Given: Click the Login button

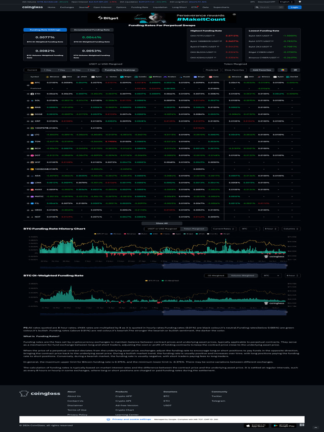Looking at the screenshot, I should click(x=294, y=7).
